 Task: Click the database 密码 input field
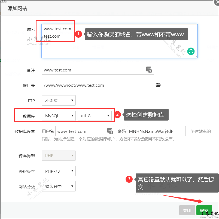[156, 131]
